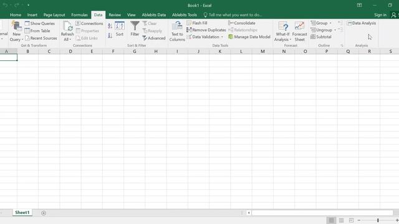Switch to Page Layout view
Image resolution: width=399 pixels, height=224 pixels.
[x=341, y=220]
